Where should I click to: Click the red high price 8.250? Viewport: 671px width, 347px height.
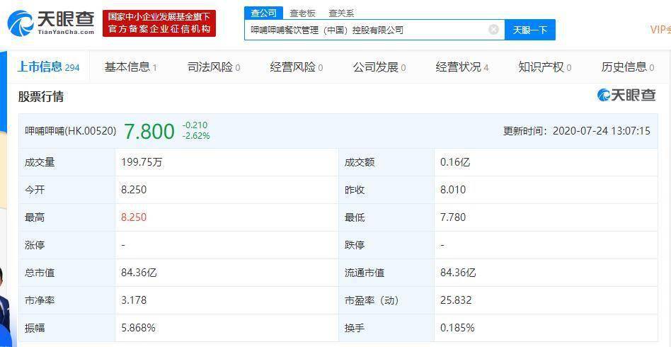click(x=134, y=217)
